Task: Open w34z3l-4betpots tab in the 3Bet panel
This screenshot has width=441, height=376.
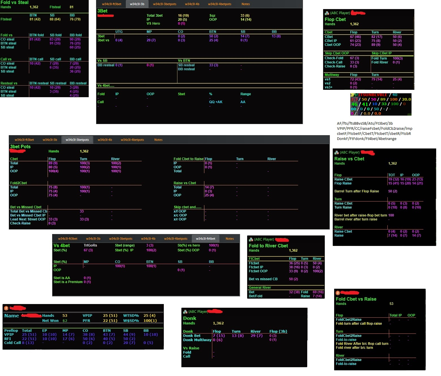Action: pos(220,4)
